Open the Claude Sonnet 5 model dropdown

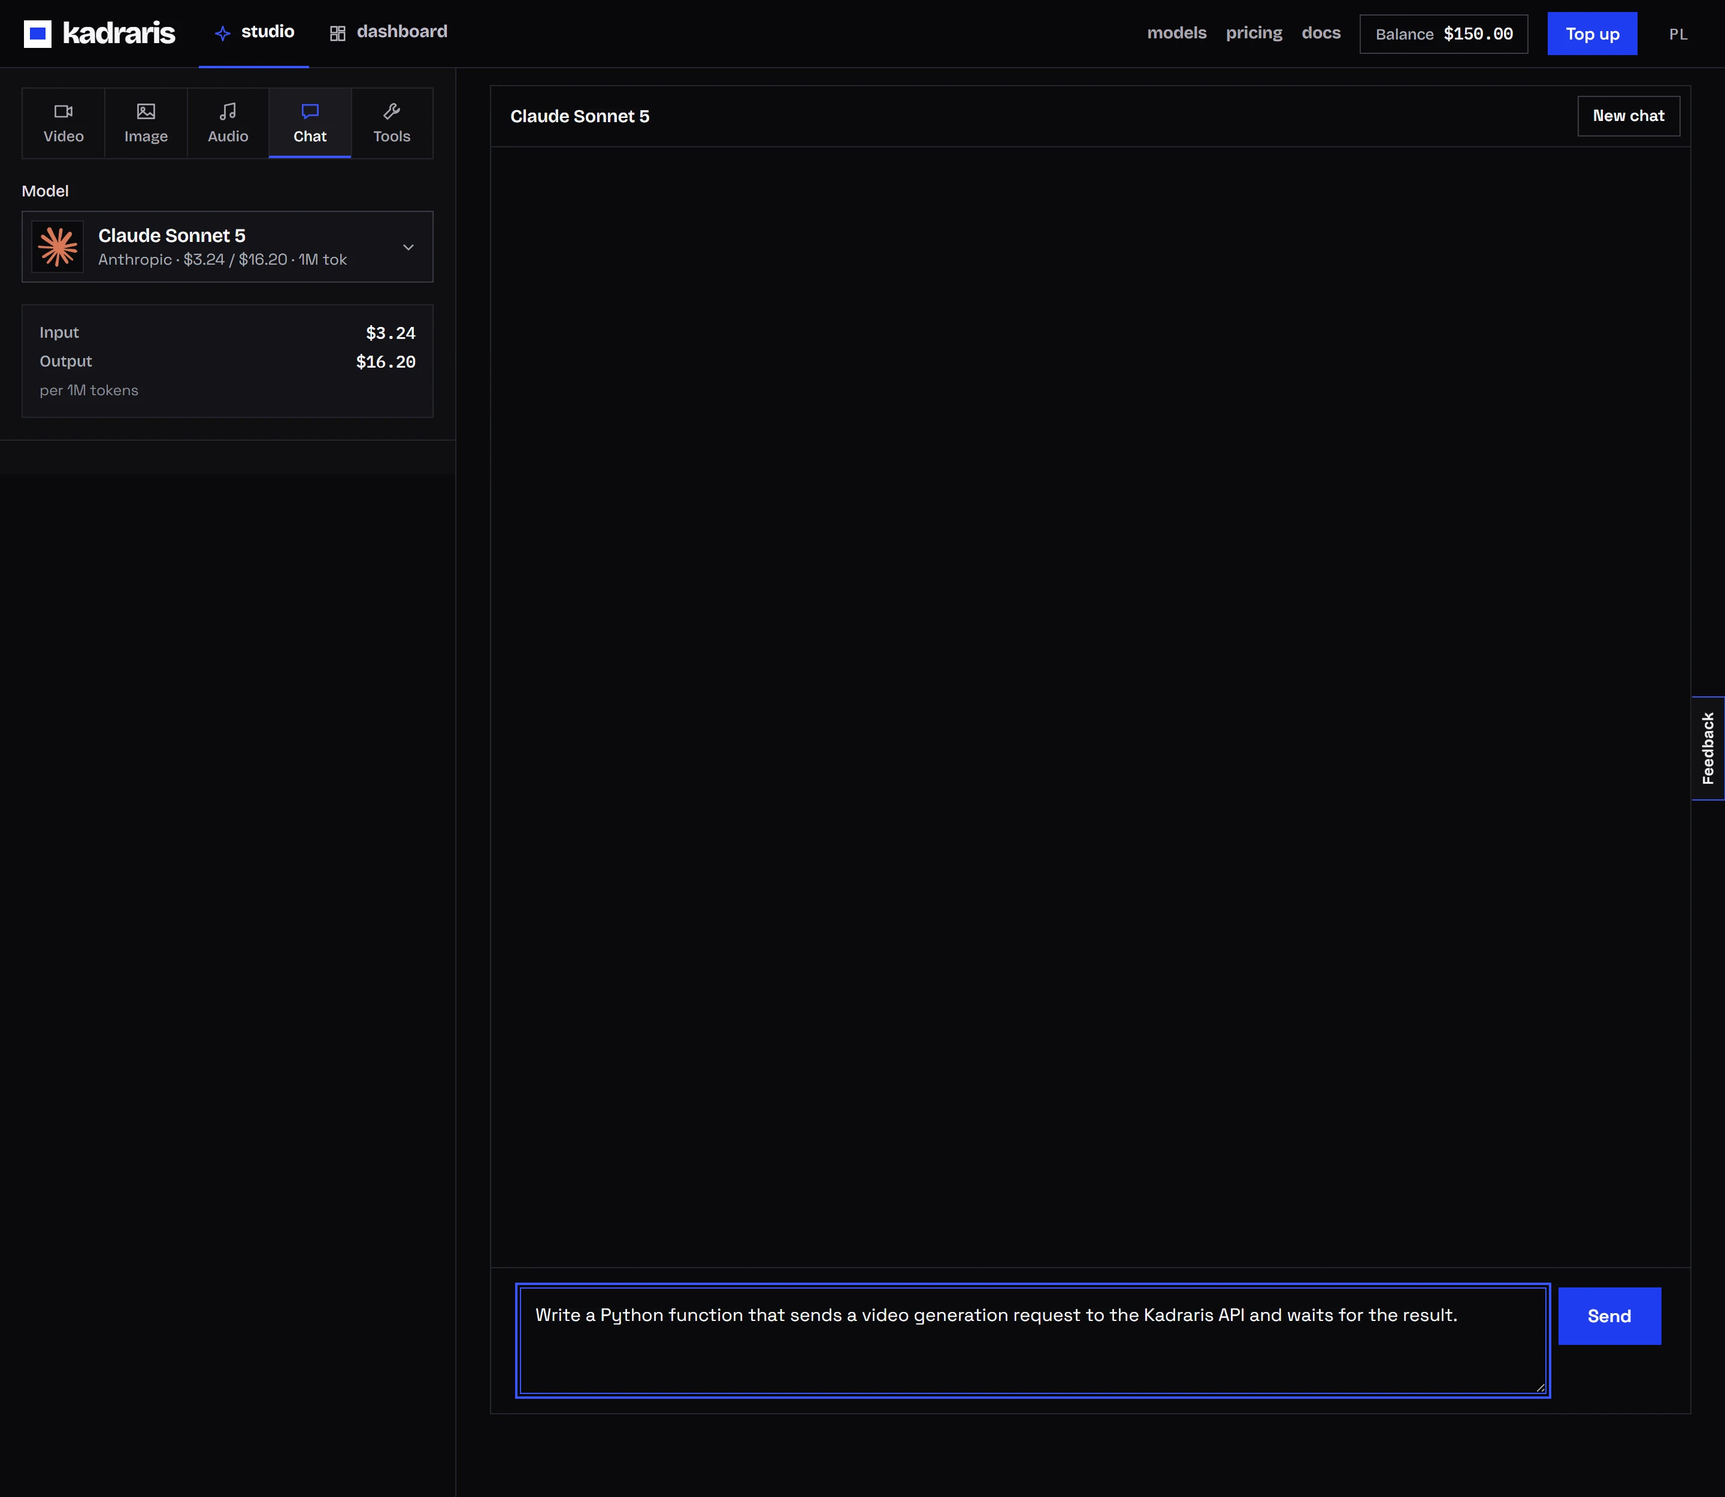click(228, 247)
